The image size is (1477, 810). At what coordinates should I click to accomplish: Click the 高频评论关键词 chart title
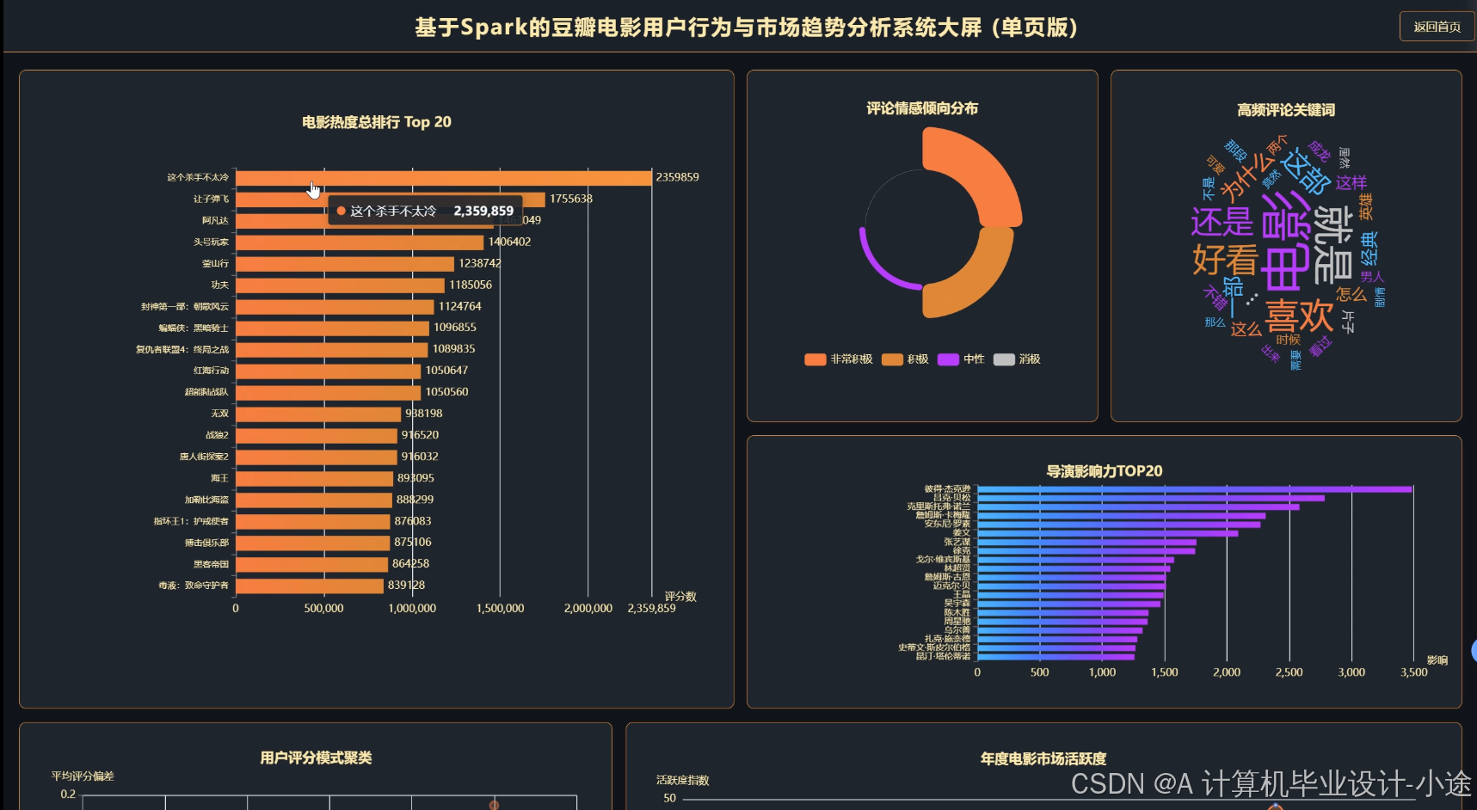(x=1286, y=110)
